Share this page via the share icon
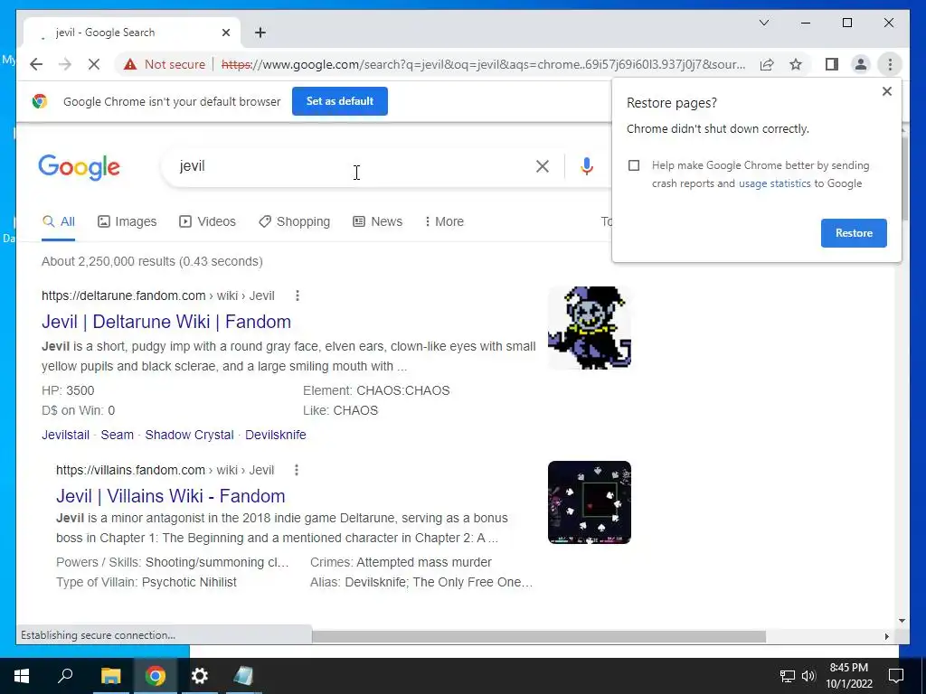The image size is (926, 694). coord(767,64)
